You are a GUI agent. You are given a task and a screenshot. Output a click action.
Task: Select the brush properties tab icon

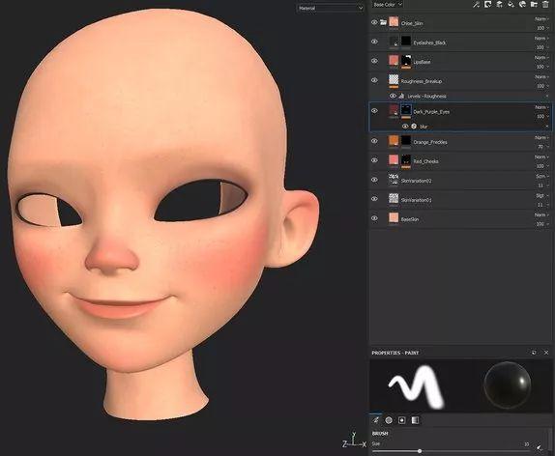(376, 420)
